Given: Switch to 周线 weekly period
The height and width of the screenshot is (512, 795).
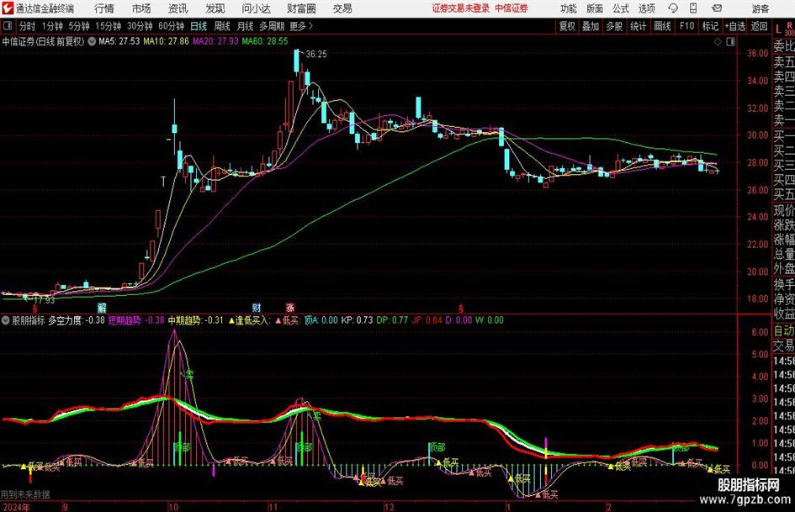Looking at the screenshot, I should click(221, 26).
